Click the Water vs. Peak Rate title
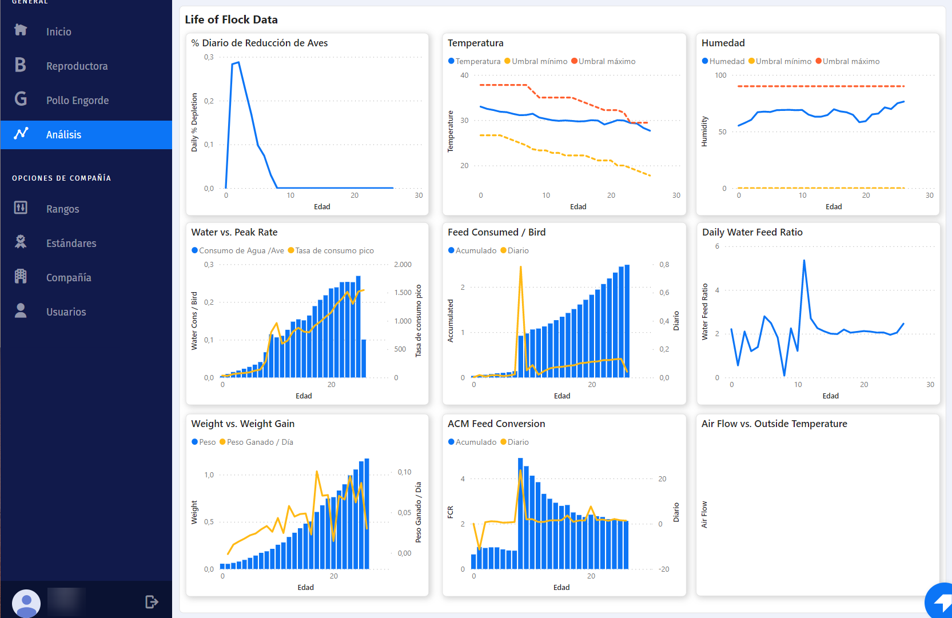Viewport: 952px width, 618px height. click(234, 232)
